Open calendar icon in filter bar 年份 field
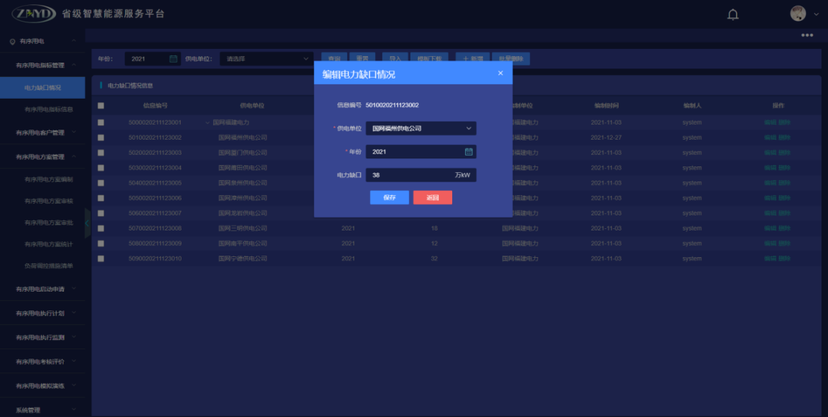 click(x=174, y=58)
